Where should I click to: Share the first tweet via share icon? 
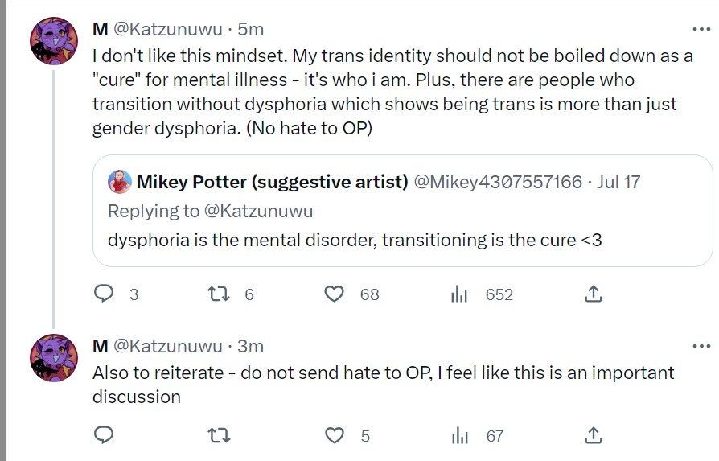(593, 294)
